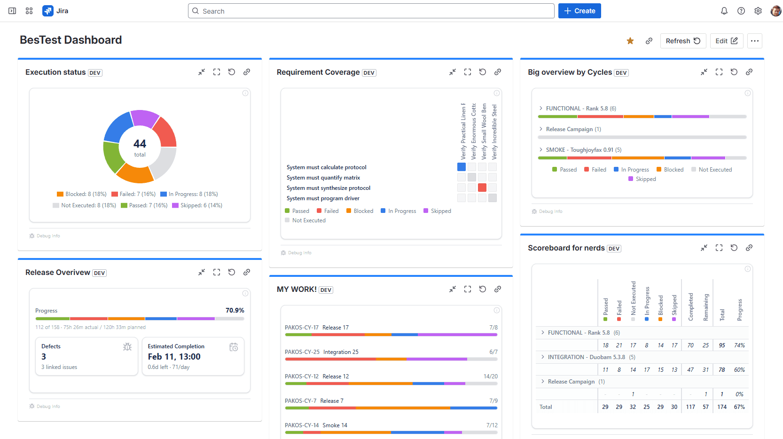Click the Release Overview progress bar
The width and height of the screenshot is (783, 439).
click(140, 319)
